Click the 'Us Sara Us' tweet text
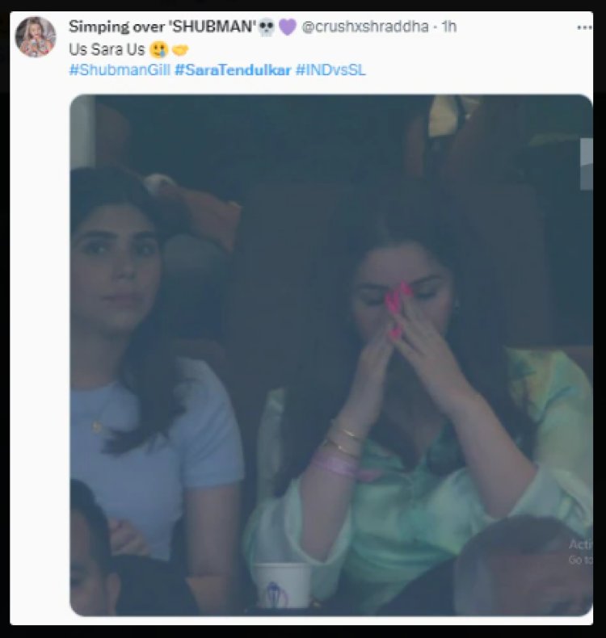606x638 pixels. pyautogui.click(x=107, y=49)
